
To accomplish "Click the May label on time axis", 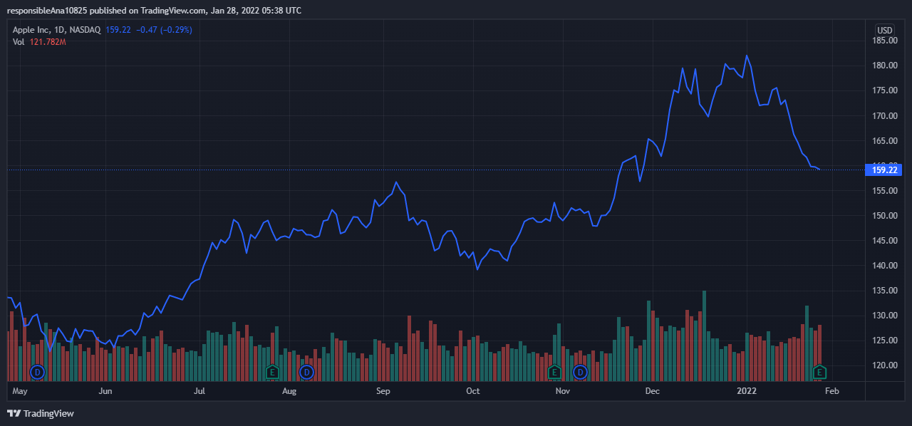I will (20, 391).
